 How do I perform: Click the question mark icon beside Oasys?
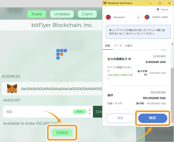tap(158, 9)
